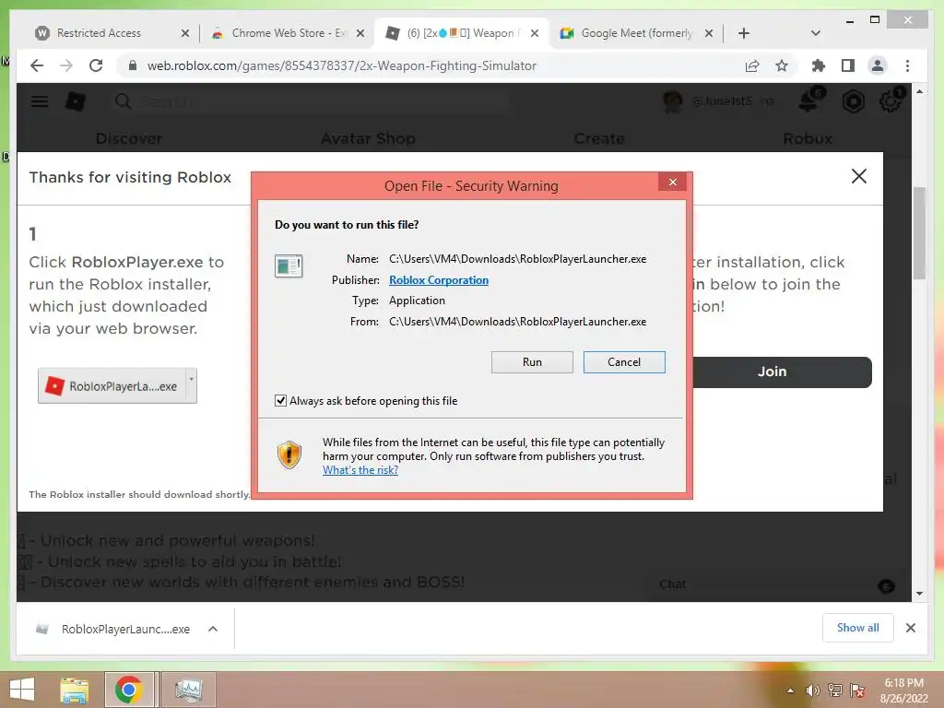Open the What's the risk? link
Image resolution: width=944 pixels, height=708 pixels.
[360, 470]
